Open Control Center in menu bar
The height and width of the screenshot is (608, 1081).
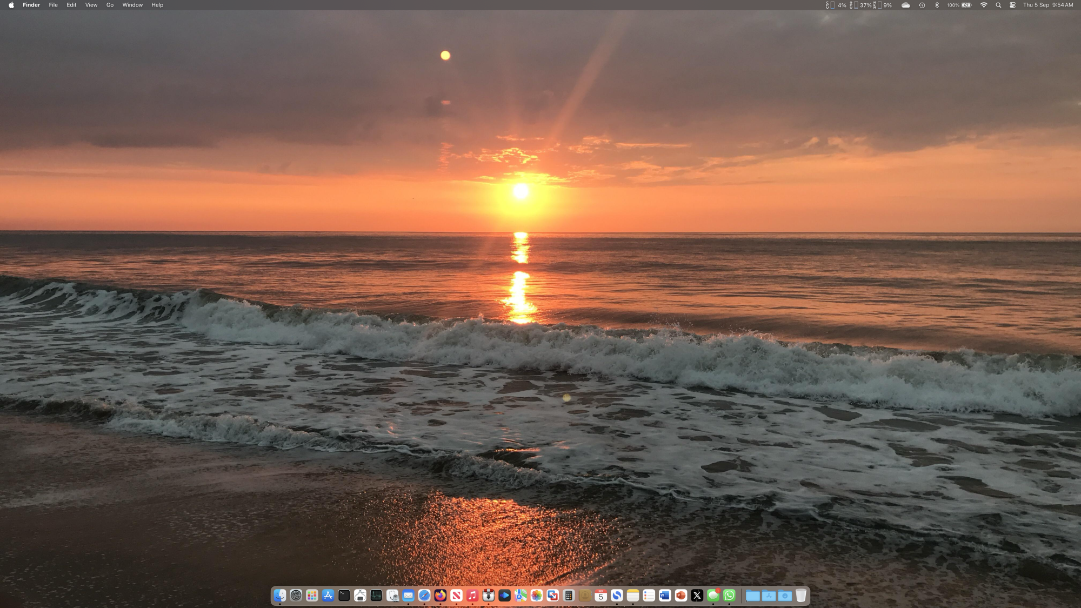(x=1012, y=5)
